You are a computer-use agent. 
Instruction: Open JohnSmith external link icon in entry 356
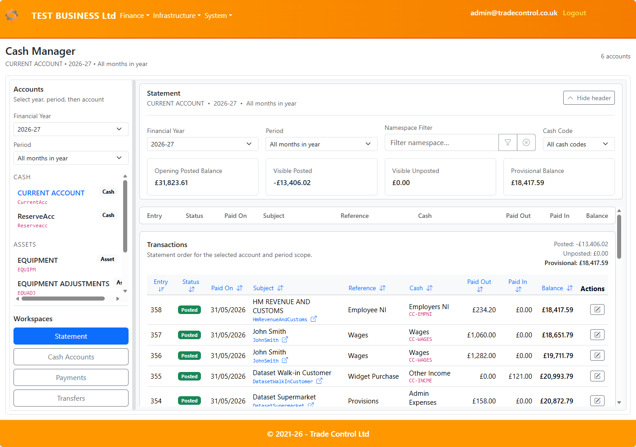[x=285, y=360]
